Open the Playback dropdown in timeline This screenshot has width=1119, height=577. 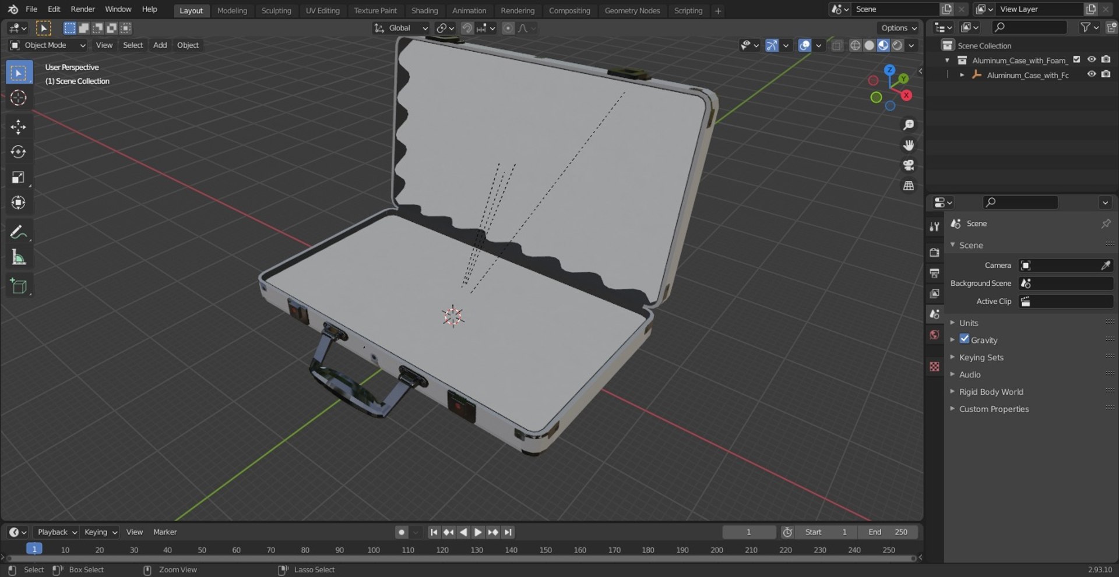point(57,532)
